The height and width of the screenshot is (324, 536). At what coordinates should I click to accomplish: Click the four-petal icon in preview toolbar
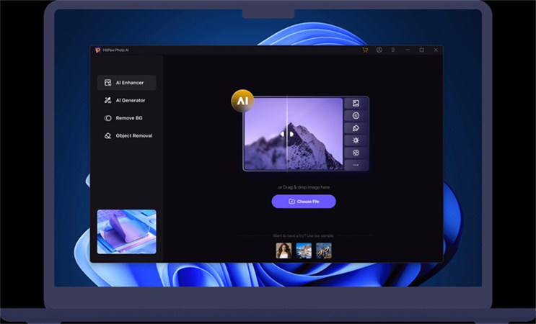356,153
